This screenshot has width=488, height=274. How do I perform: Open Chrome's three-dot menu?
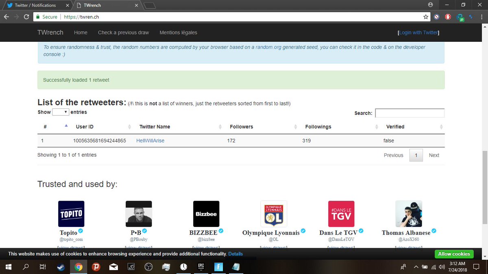pos(482,17)
